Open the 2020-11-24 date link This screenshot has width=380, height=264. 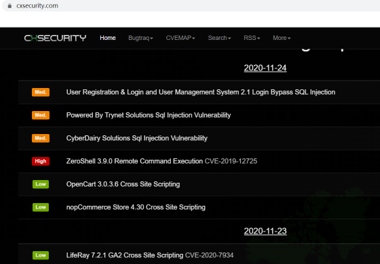(x=265, y=68)
